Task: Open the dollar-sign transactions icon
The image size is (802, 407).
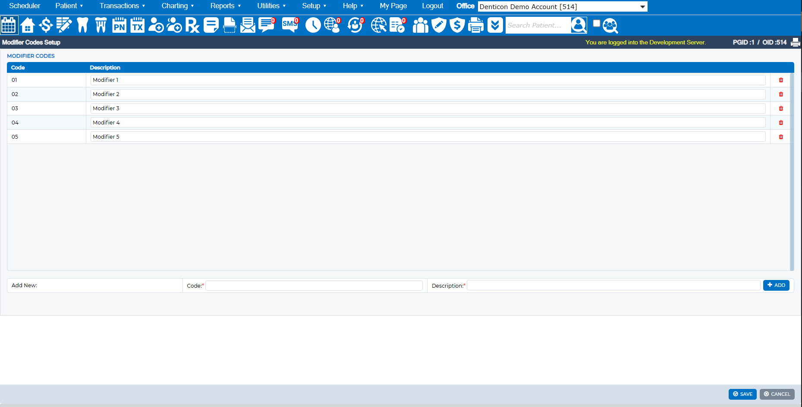Action: pos(46,25)
